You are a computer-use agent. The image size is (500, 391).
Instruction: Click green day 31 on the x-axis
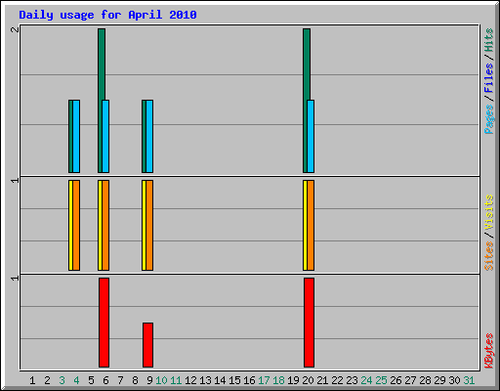click(x=469, y=380)
